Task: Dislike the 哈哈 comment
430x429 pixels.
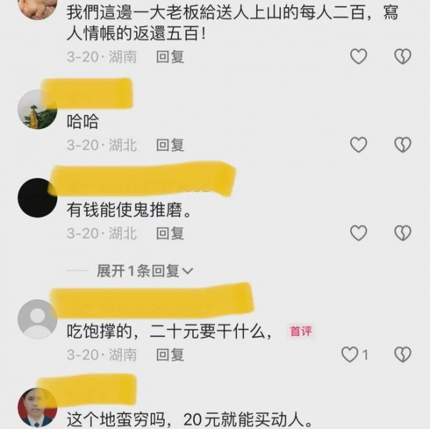Action: click(403, 145)
